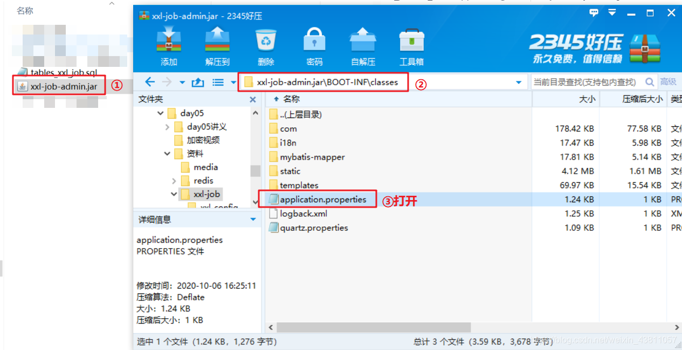Click the folder tree scrollbar thumb

(255, 170)
